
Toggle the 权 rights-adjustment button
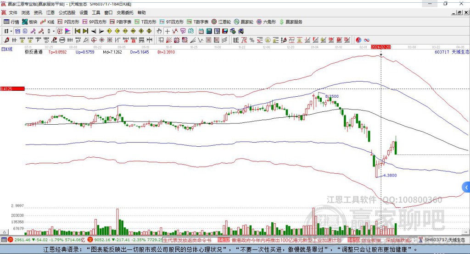(60, 31)
